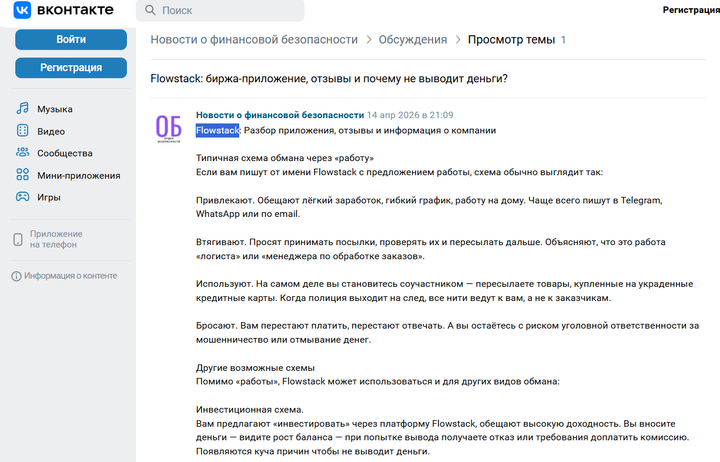Open the ОБ community avatar

(x=169, y=128)
